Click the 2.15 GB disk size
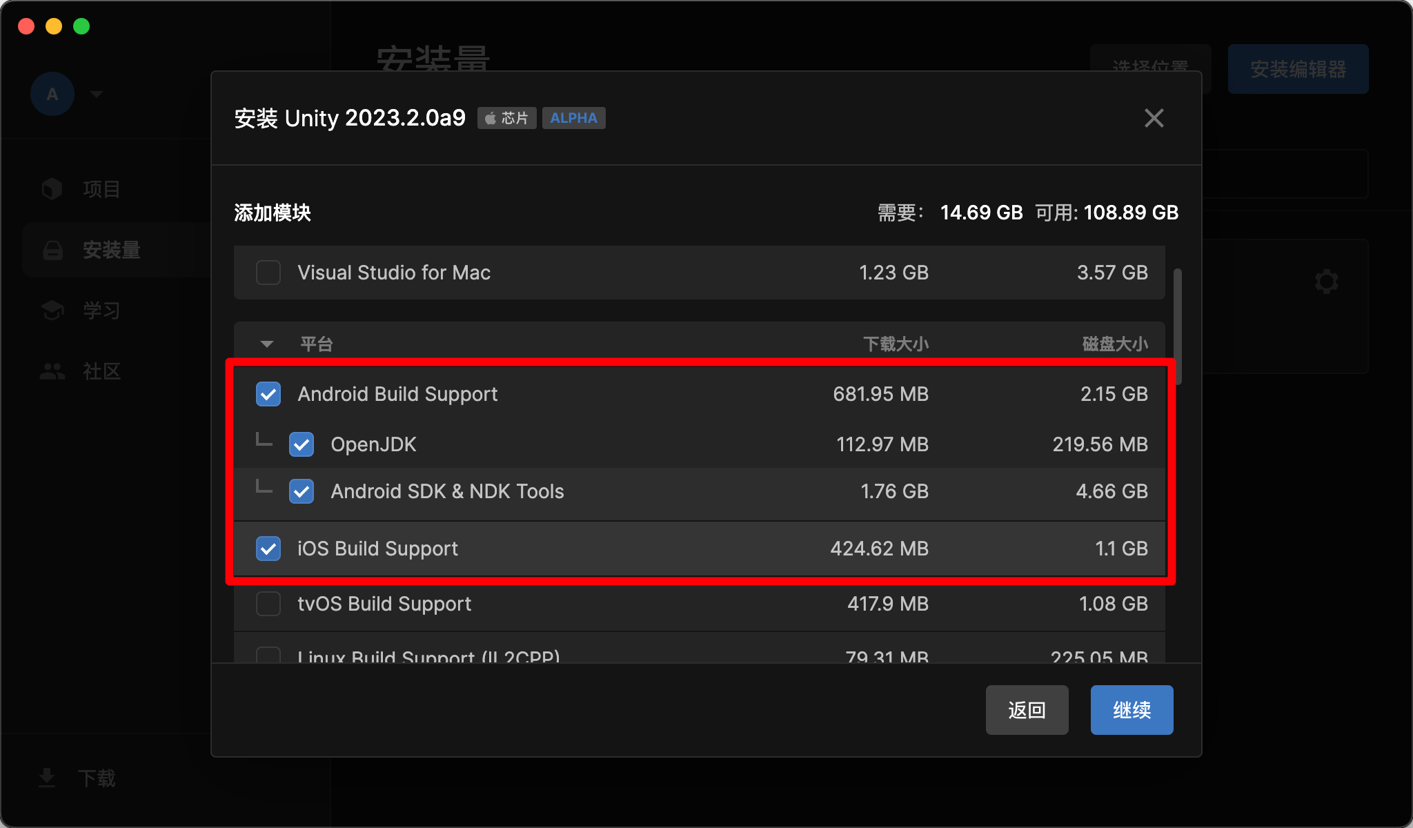The width and height of the screenshot is (1413, 828). pyautogui.click(x=1114, y=394)
